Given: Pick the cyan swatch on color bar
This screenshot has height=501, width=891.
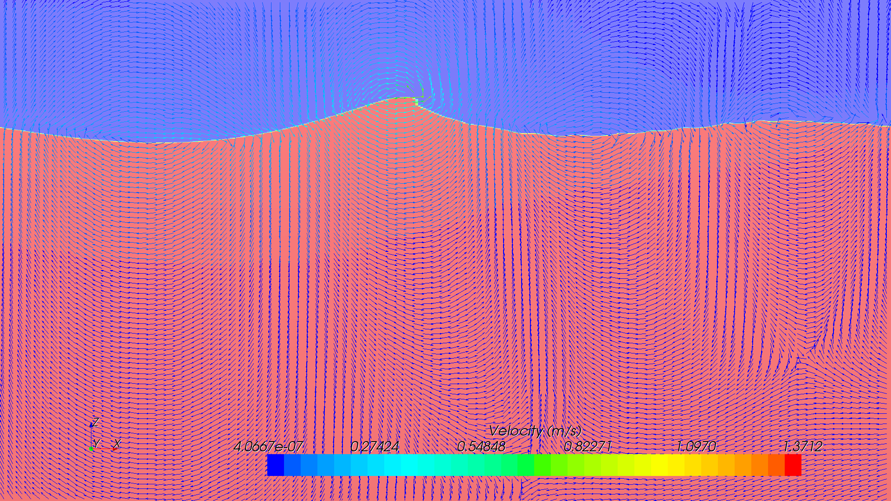Looking at the screenshot, I should (x=409, y=465).
